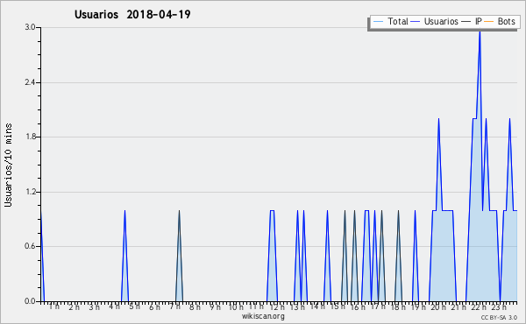
Task: Click the IP legend entry
Action: coord(472,21)
